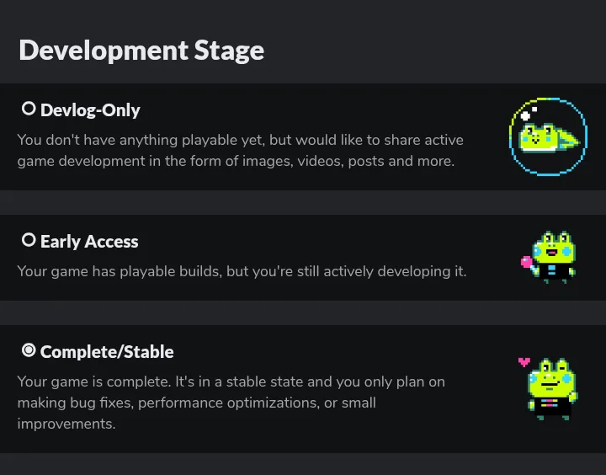Click the frog holding lollipop icon
Viewport: 606px width, 475px height.
[x=549, y=257]
